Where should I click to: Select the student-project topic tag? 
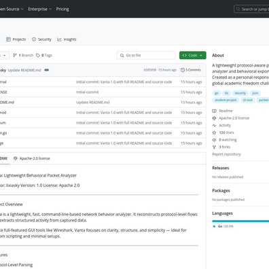coord(226,100)
